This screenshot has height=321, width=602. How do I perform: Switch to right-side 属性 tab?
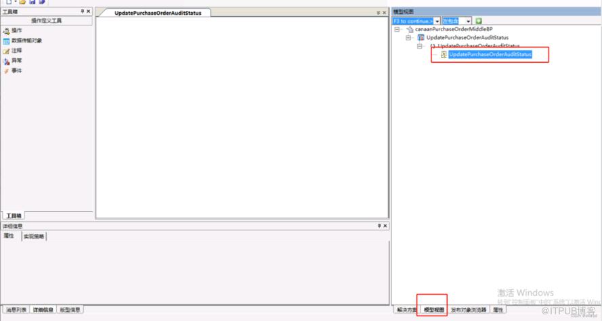click(x=498, y=310)
